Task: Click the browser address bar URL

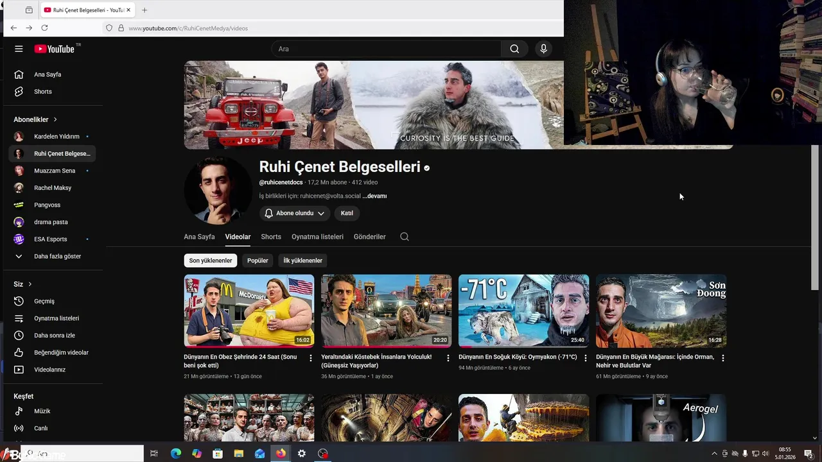Action: tap(188, 28)
